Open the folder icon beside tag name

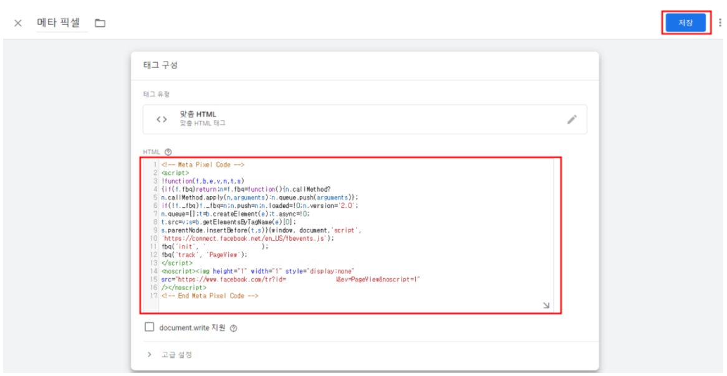click(100, 22)
